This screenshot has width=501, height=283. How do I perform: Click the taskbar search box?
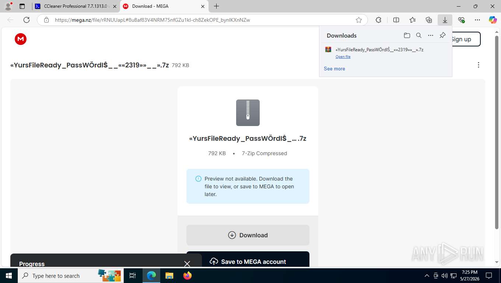70,276
